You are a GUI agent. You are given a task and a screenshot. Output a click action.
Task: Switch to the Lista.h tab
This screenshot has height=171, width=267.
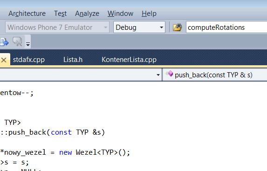click(73, 60)
